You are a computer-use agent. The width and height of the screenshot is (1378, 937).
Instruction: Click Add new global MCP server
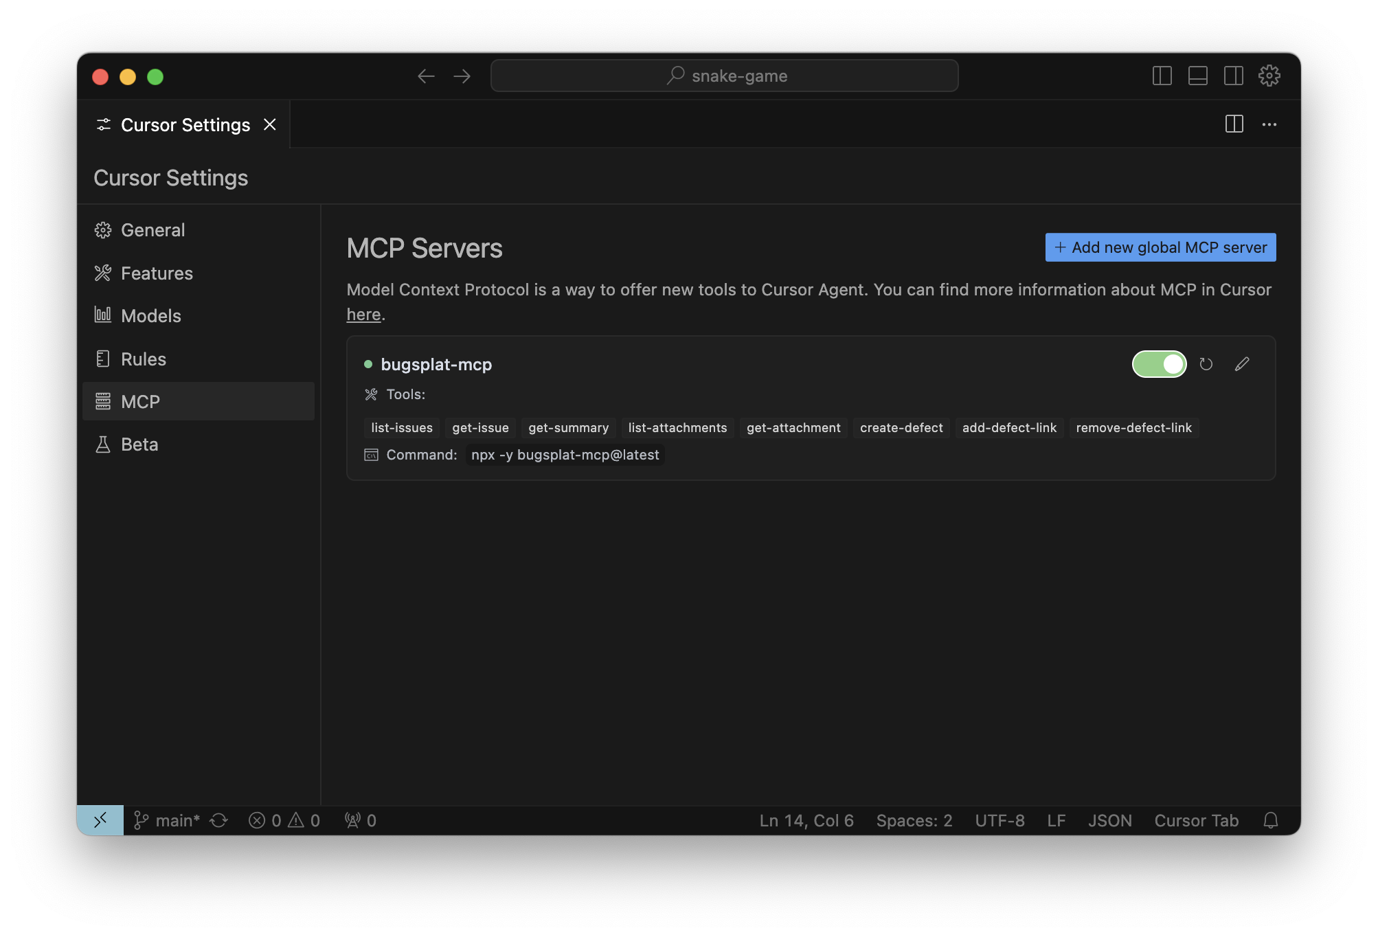click(1160, 247)
